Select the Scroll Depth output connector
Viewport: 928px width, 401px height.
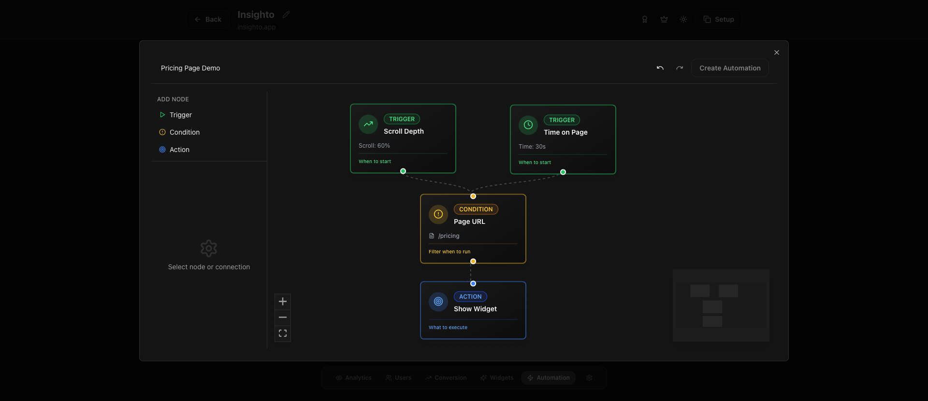403,171
